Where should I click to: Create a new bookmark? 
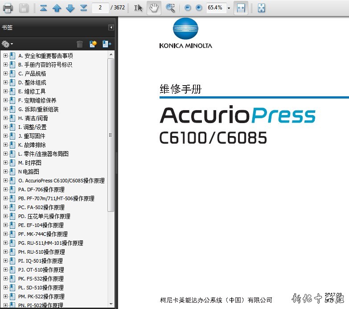(x=93, y=44)
